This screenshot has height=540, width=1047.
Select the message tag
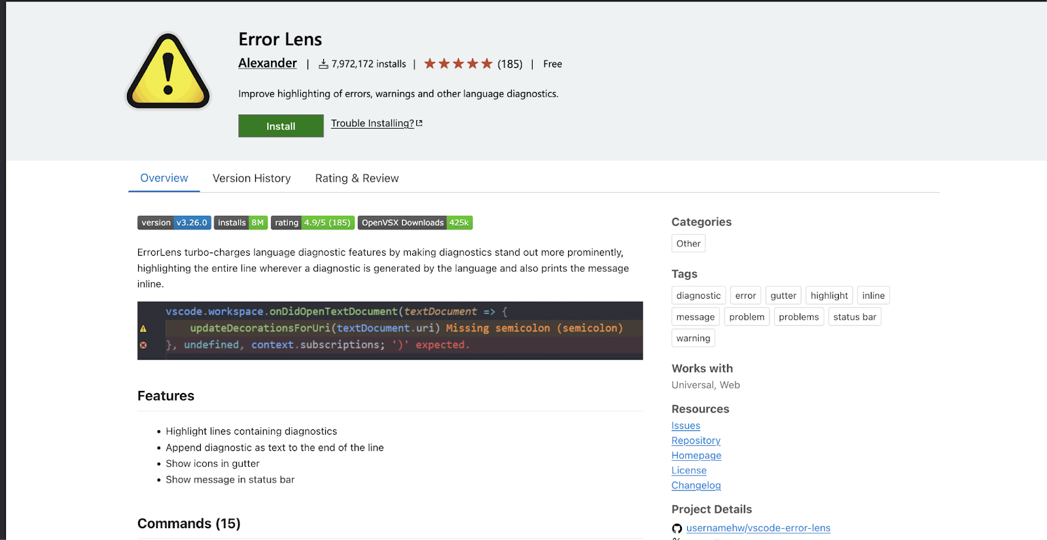point(696,316)
